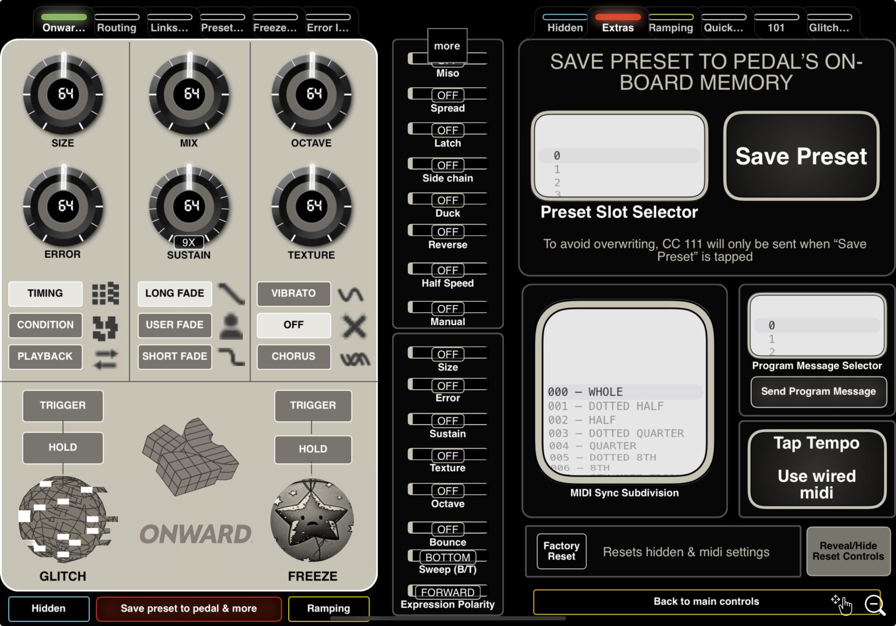Toggle the Latch switch
This screenshot has width=896, height=626.
pyautogui.click(x=447, y=130)
